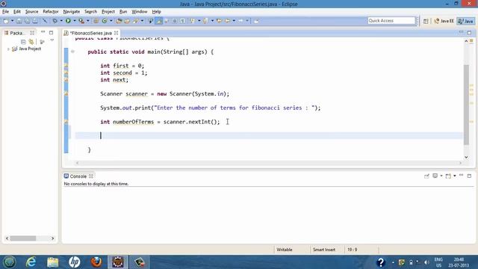Run the program with green Run button
Screen dimensions: 478x269
coord(68,21)
